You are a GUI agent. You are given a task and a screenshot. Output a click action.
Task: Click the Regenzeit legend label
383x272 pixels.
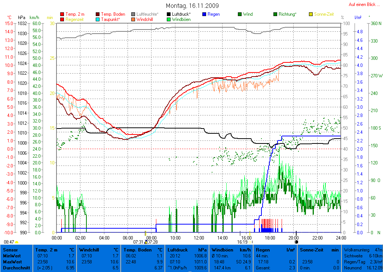pos(74,19)
